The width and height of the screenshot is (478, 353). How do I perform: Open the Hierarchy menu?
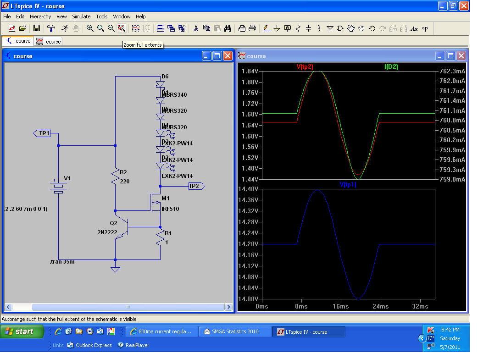(x=40, y=17)
